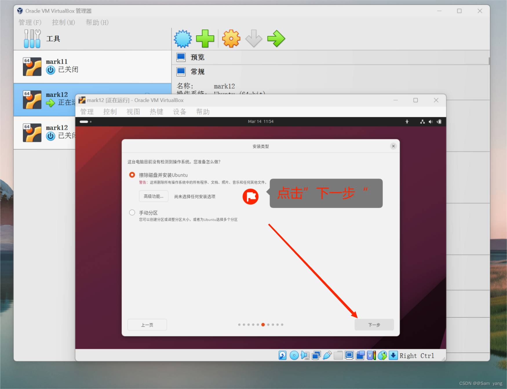This screenshot has height=389, width=507.
Task: Open the Tools (工具) entry in Manager
Action: (x=92, y=39)
